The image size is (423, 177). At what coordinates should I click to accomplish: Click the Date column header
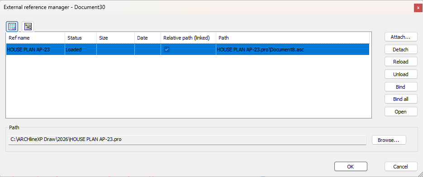pos(147,38)
